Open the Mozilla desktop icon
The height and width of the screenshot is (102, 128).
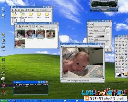(4, 92)
